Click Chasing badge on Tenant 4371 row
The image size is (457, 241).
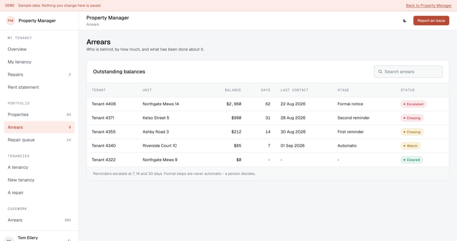coord(412,118)
